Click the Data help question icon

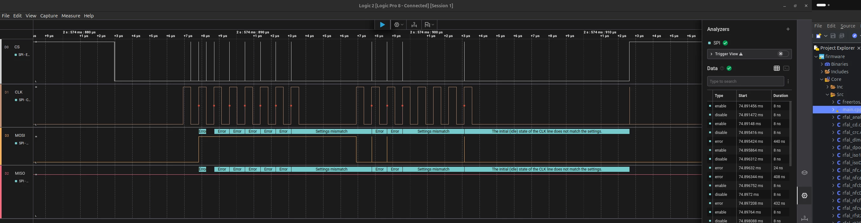tap(722, 68)
